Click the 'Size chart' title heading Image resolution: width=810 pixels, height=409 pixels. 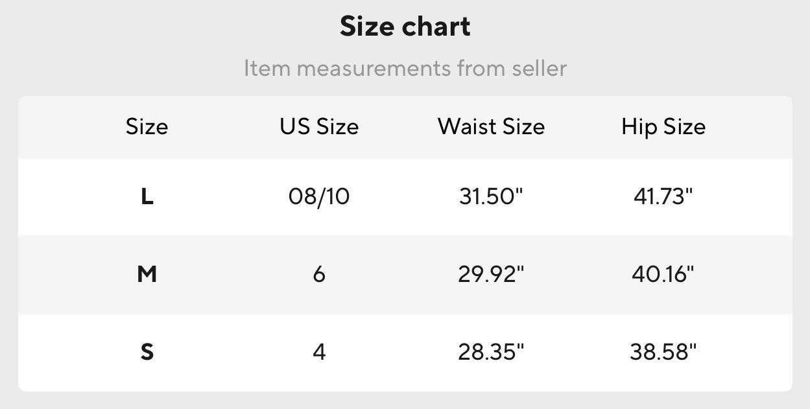pyautogui.click(x=405, y=27)
